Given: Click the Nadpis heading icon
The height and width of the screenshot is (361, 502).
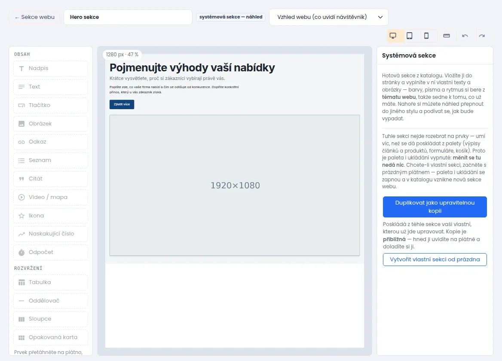Looking at the screenshot, I should pos(21,68).
